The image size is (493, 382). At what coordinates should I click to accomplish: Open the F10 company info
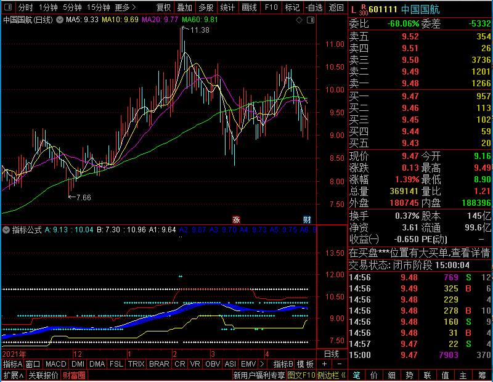pos(271,7)
